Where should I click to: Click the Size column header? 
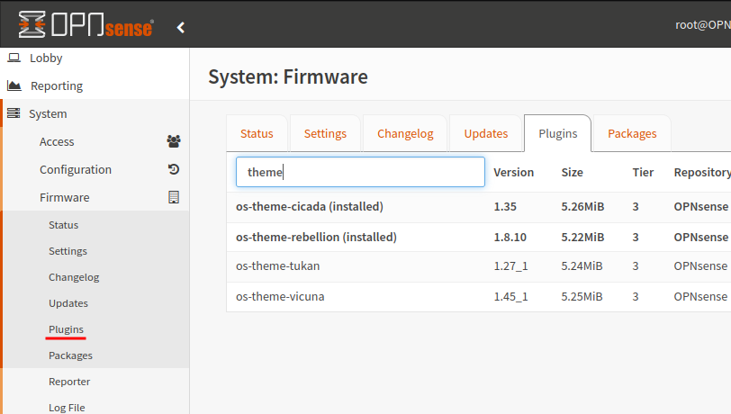pos(572,173)
